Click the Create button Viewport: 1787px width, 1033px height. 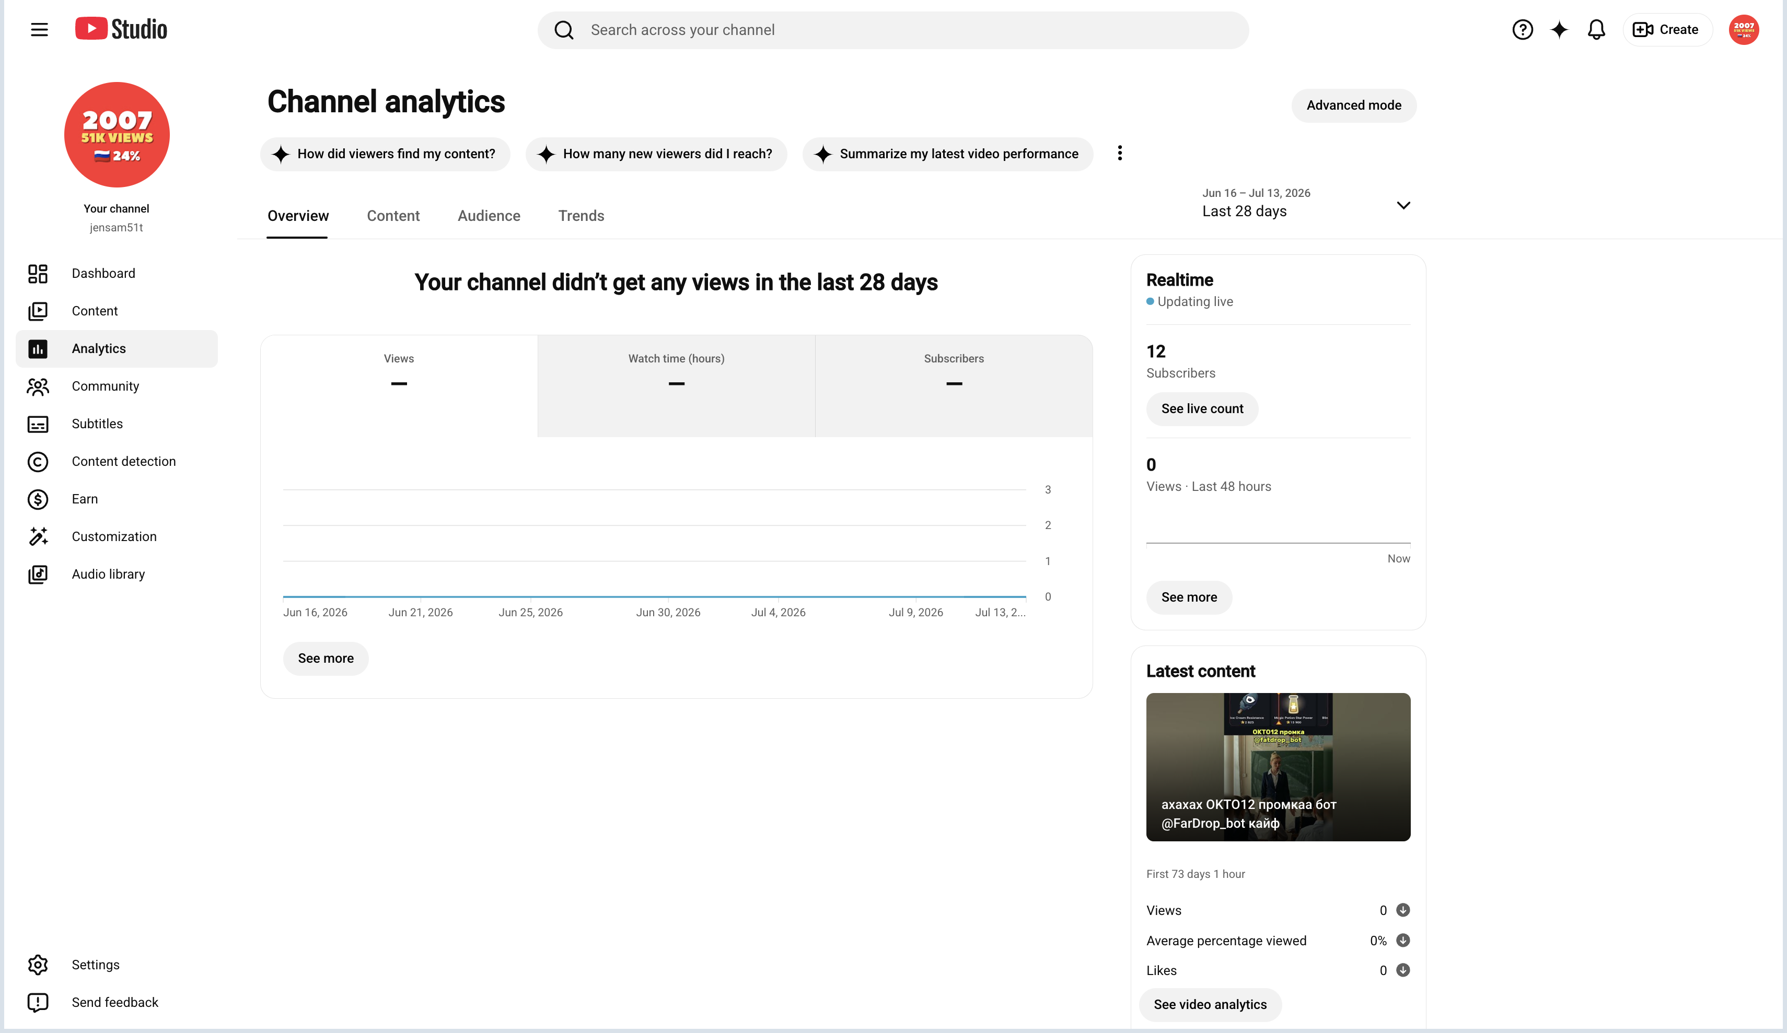(x=1667, y=30)
